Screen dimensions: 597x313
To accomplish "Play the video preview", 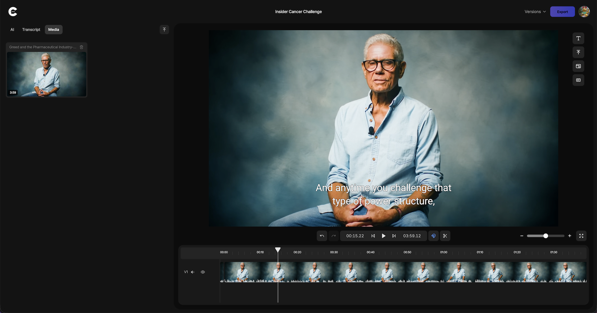I will pyautogui.click(x=383, y=236).
